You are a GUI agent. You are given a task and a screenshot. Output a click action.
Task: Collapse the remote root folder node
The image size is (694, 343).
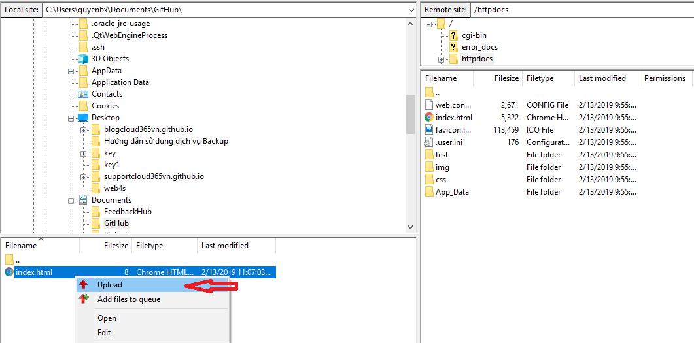(x=428, y=24)
